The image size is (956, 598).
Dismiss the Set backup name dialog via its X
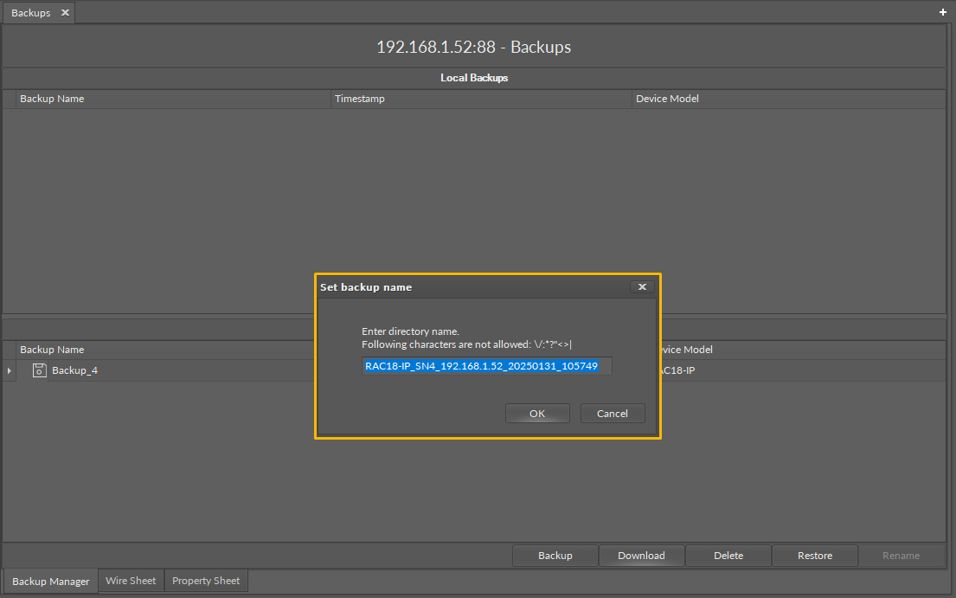[642, 286]
